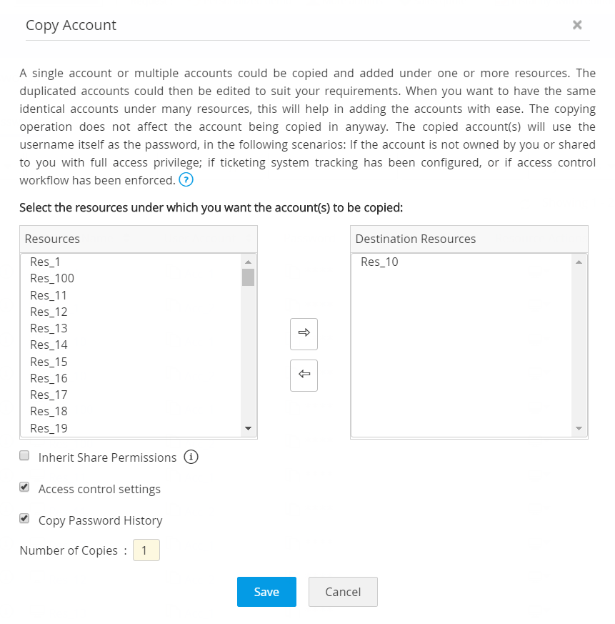Select Res_15 in Resources list
Image resolution: width=615 pixels, height=624 pixels.
click(49, 362)
